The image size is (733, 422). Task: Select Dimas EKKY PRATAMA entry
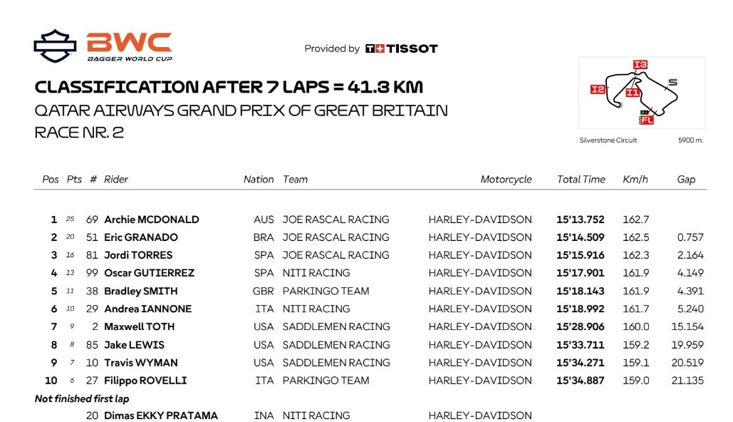[161, 416]
